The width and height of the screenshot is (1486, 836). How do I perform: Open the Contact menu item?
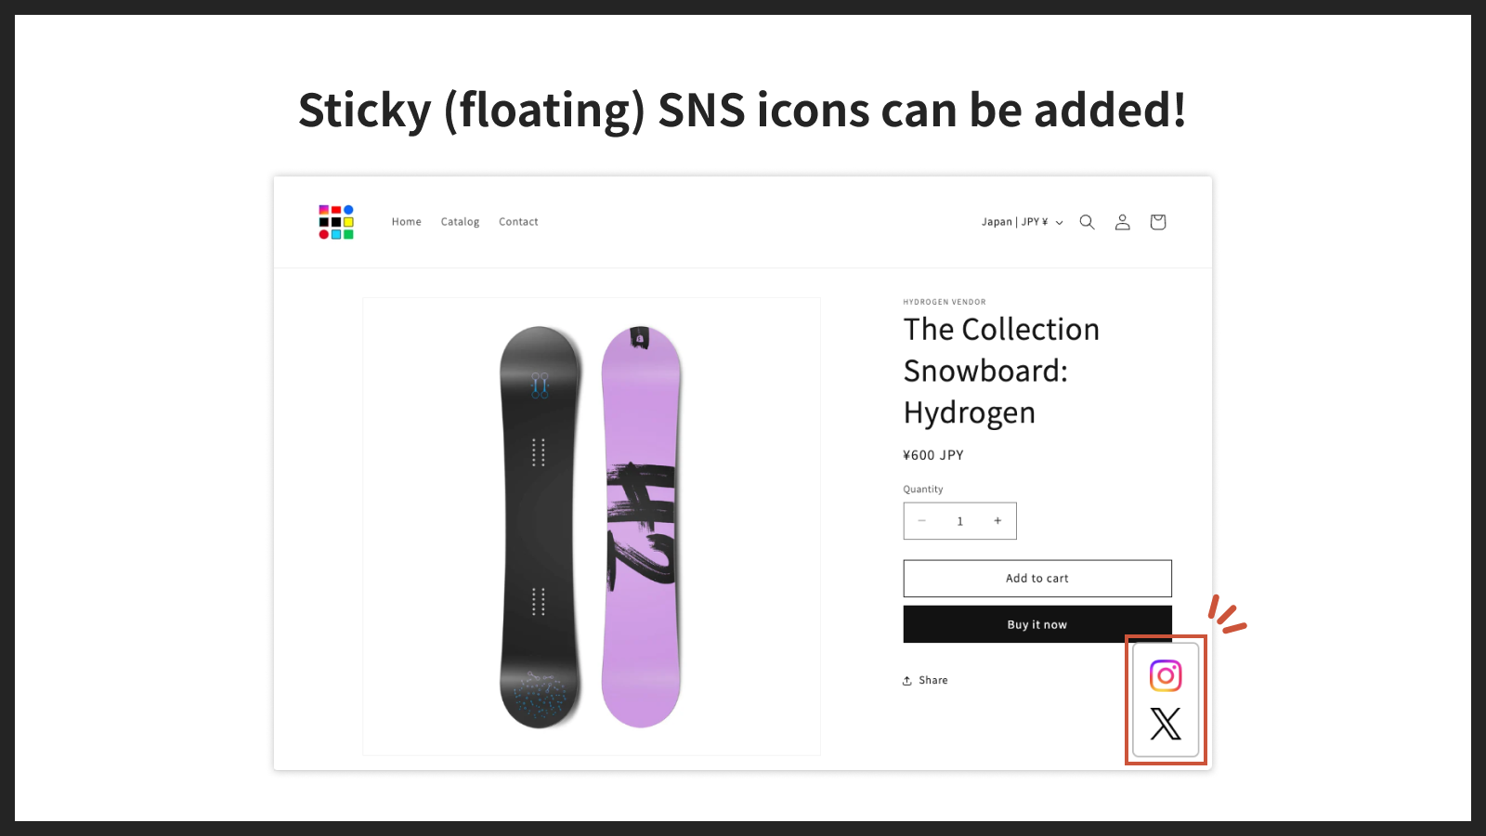coord(518,222)
